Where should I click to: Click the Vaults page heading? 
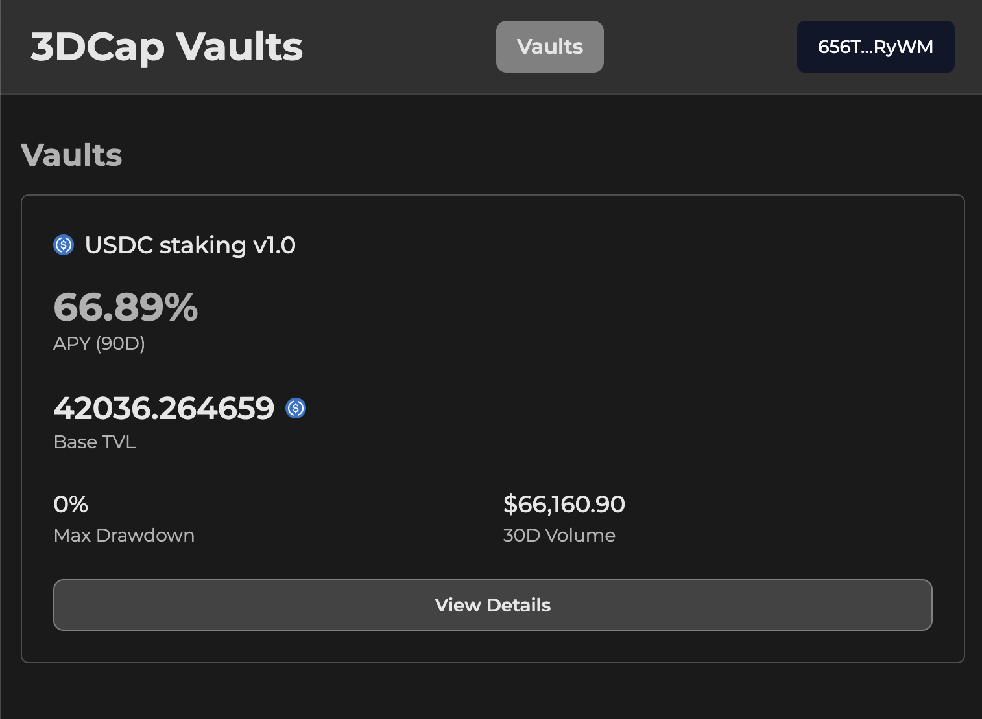pyautogui.click(x=71, y=155)
